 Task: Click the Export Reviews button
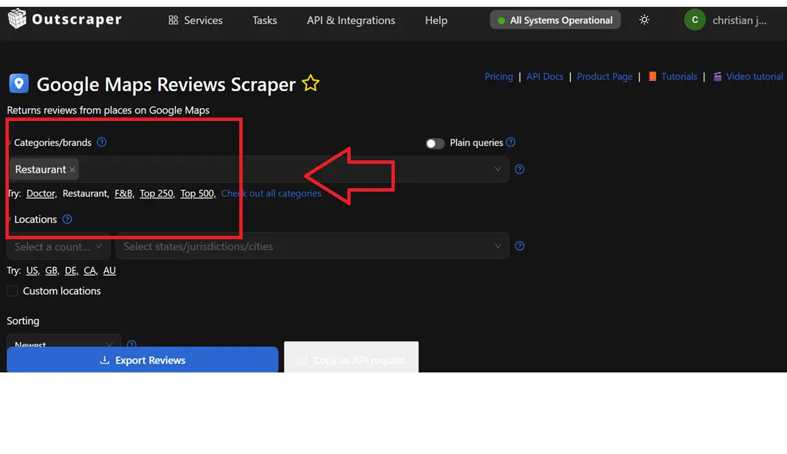click(143, 360)
